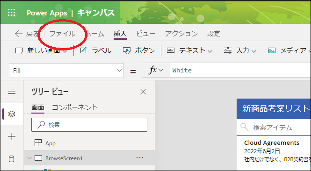Viewport: 311px width, 171px height.
Task: Click the メディア picture icon
Action: click(x=272, y=51)
